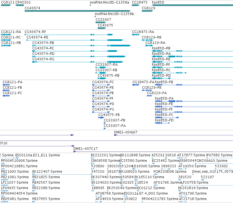The image size is (233, 203).
Task: Select transcript Fps85D-RF
Action: click(x=161, y=65)
